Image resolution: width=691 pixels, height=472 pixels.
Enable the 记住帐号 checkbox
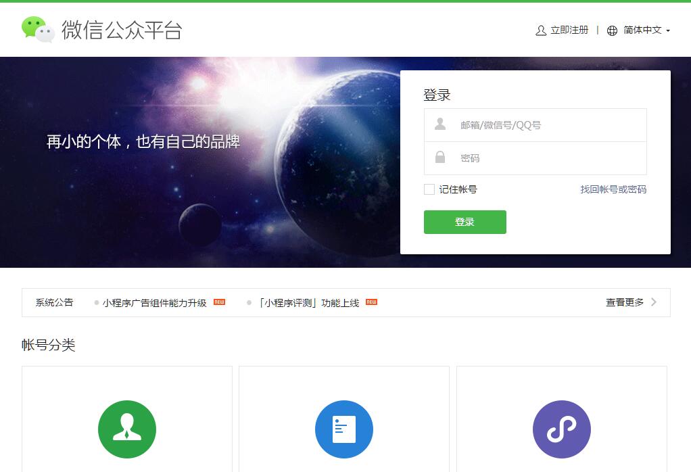point(429,189)
